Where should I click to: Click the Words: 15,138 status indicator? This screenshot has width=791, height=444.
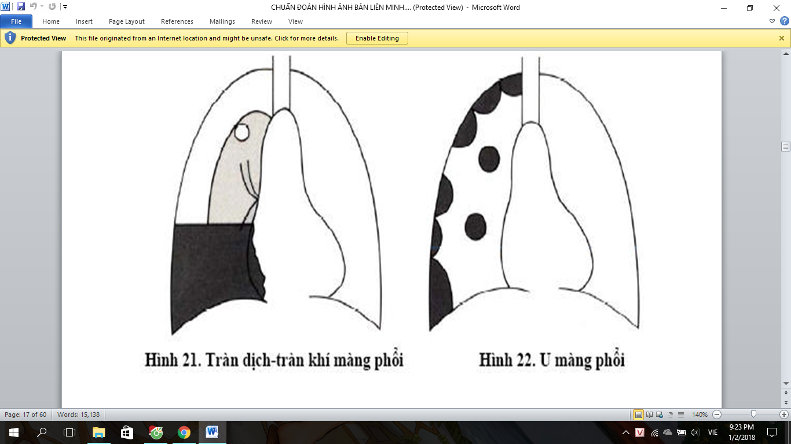click(x=79, y=415)
